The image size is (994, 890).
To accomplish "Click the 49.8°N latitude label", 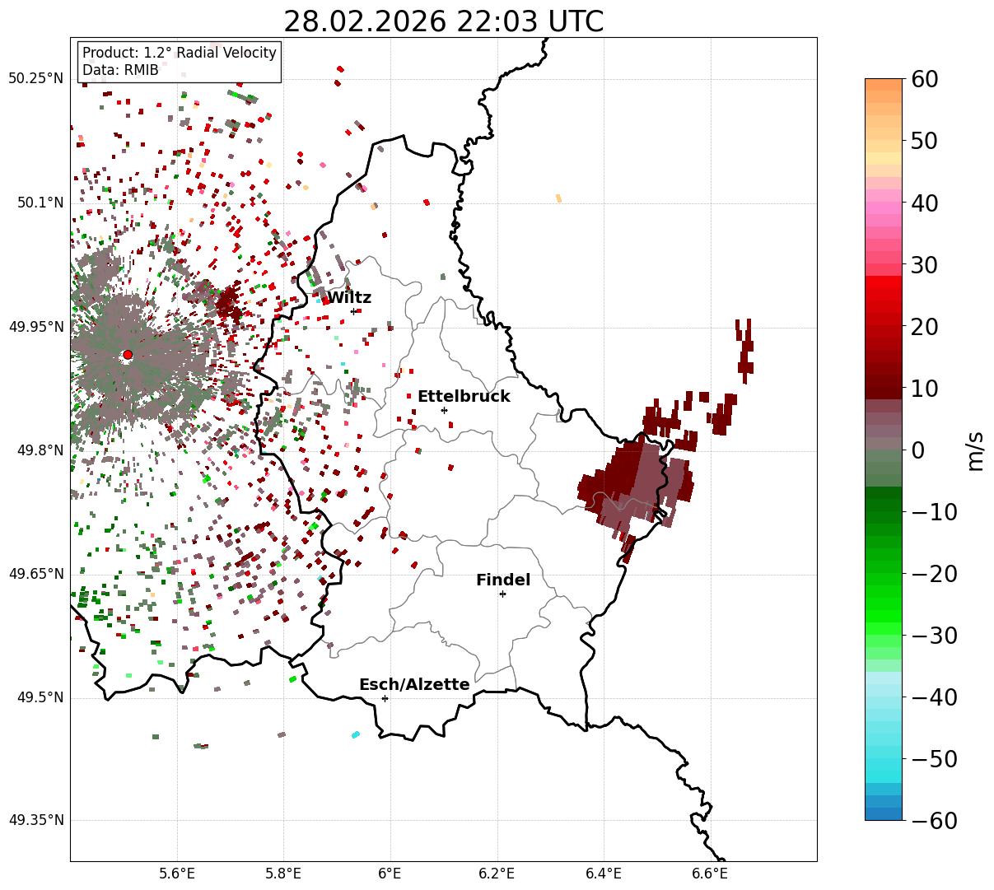I will pyautogui.click(x=40, y=450).
